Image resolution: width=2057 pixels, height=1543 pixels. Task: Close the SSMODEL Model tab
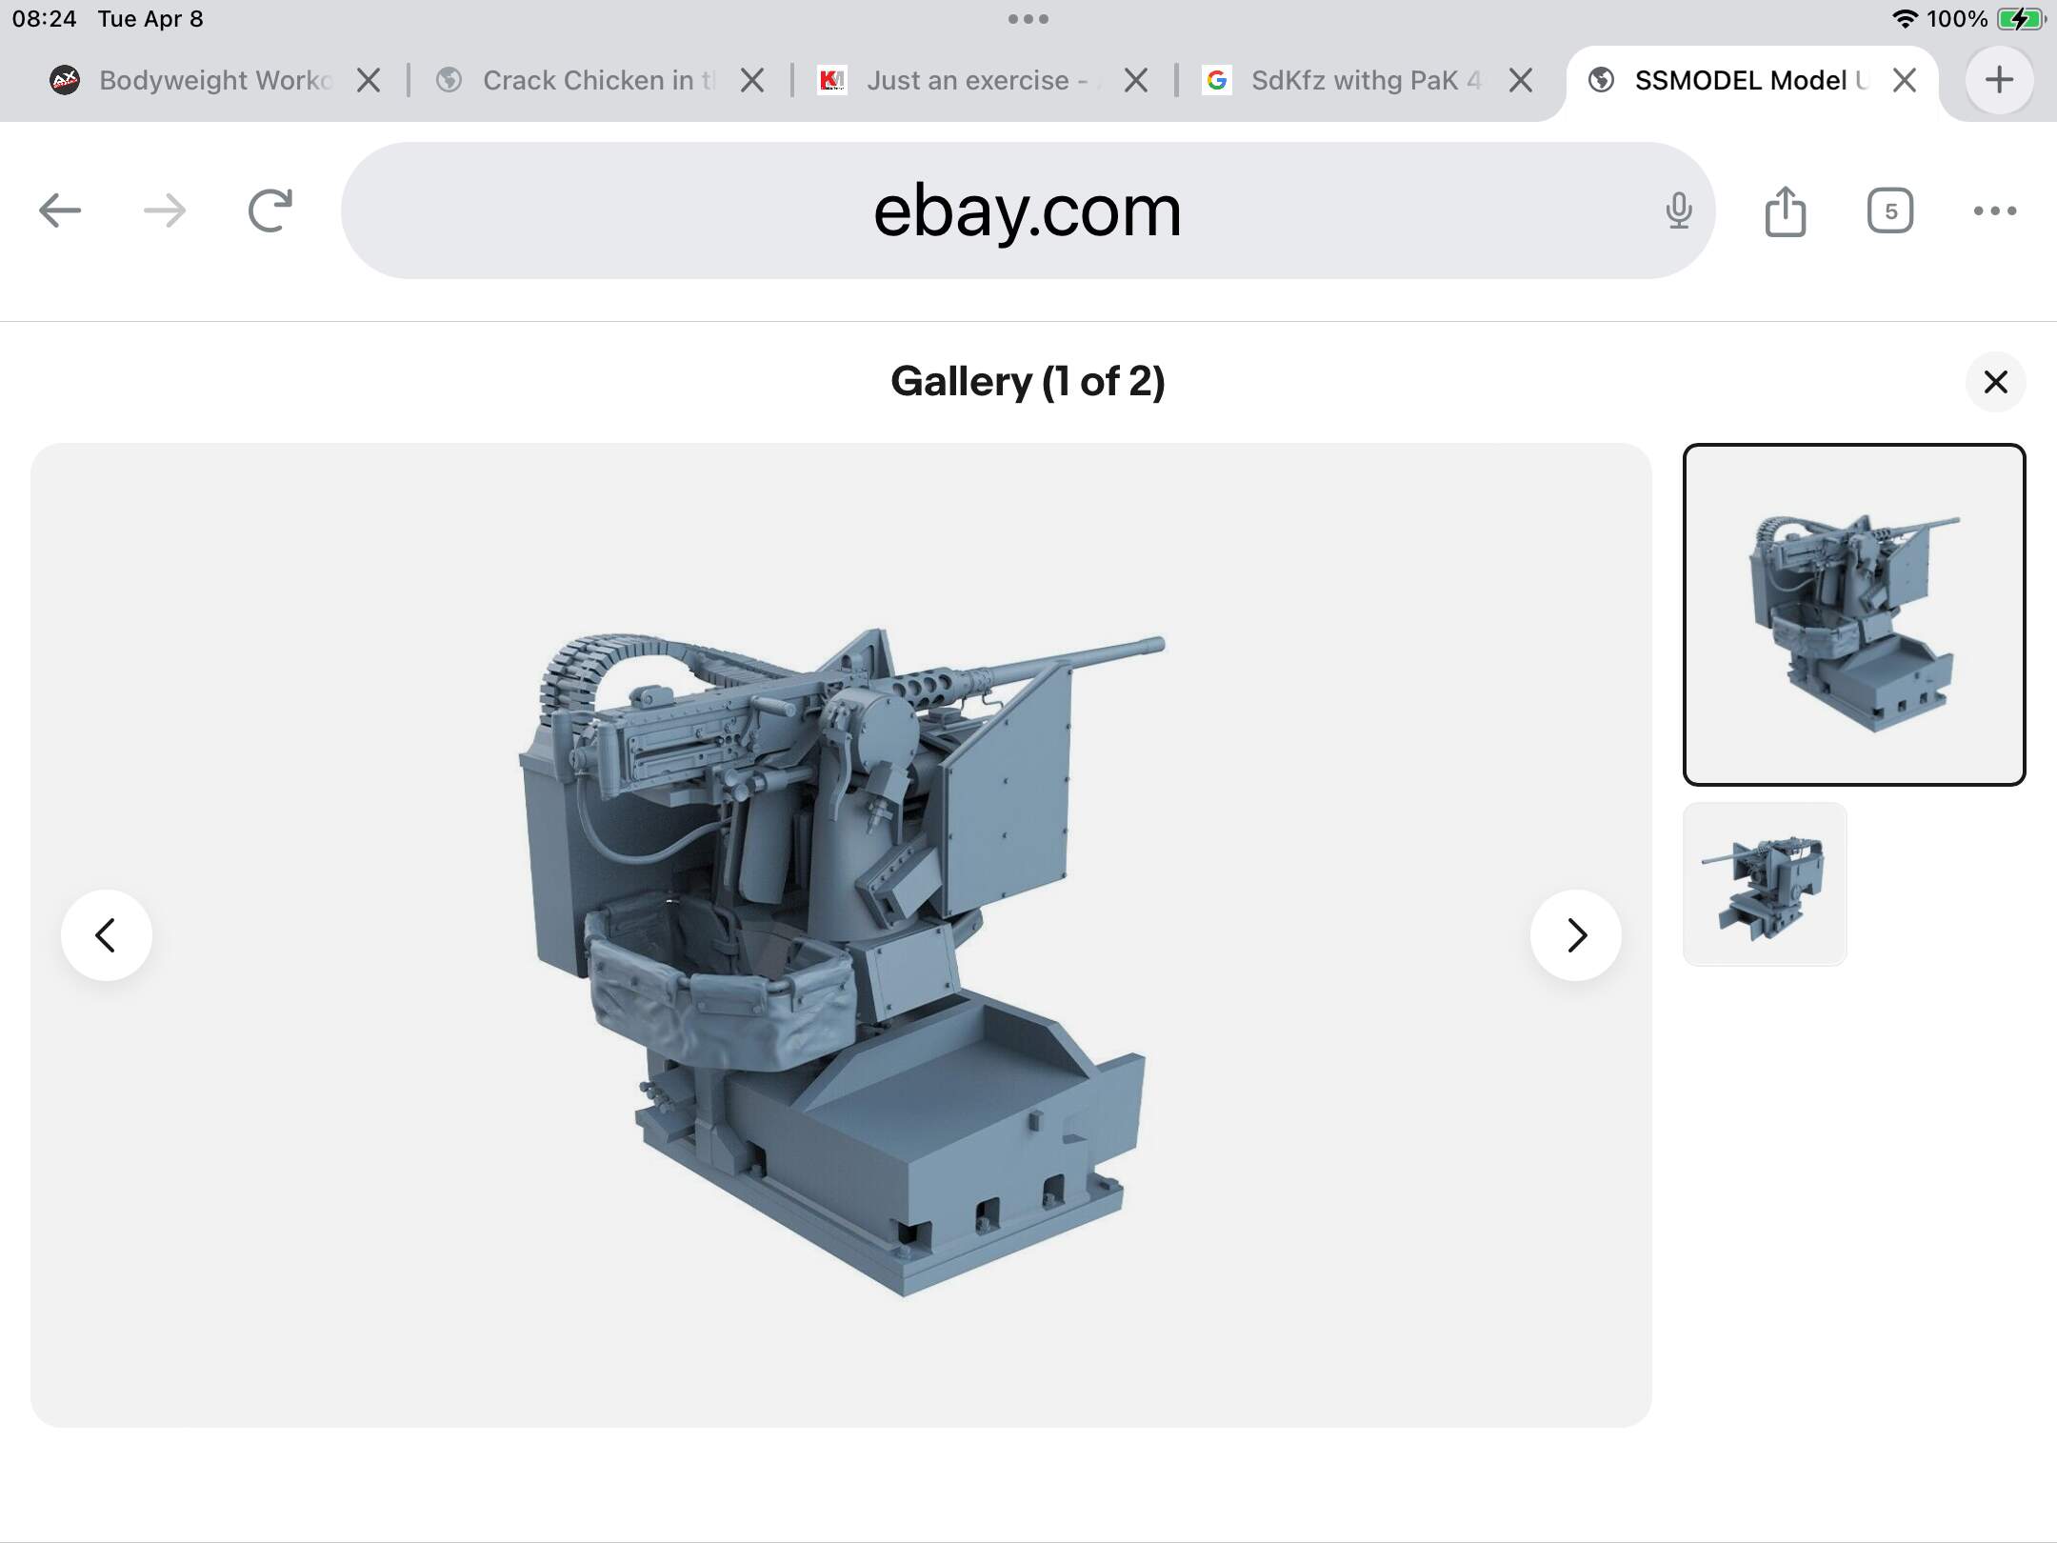point(1905,80)
